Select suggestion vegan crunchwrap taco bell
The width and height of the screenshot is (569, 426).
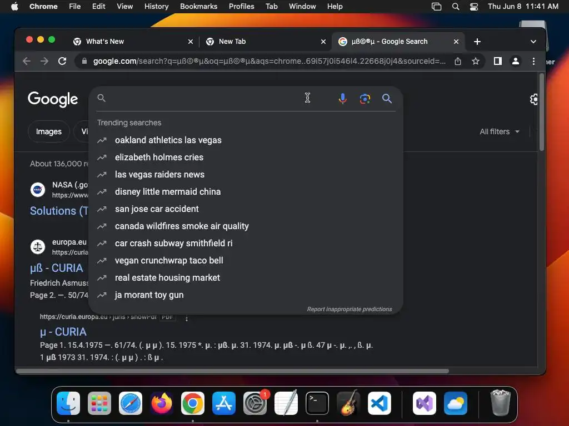[x=246, y=261]
